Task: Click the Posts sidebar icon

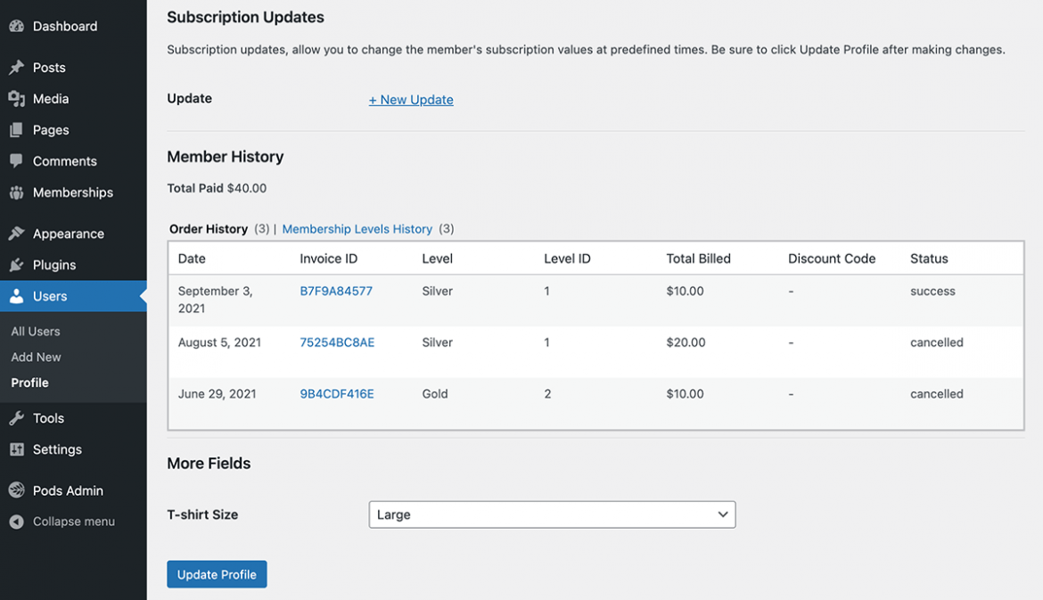Action: (16, 67)
